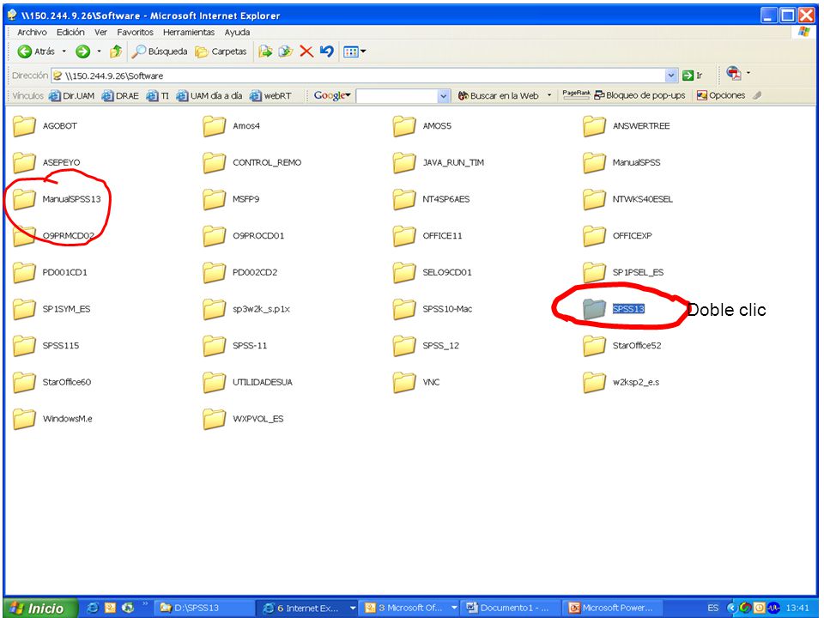Click Buscar en la Web button
The image size is (824, 618).
point(498,95)
